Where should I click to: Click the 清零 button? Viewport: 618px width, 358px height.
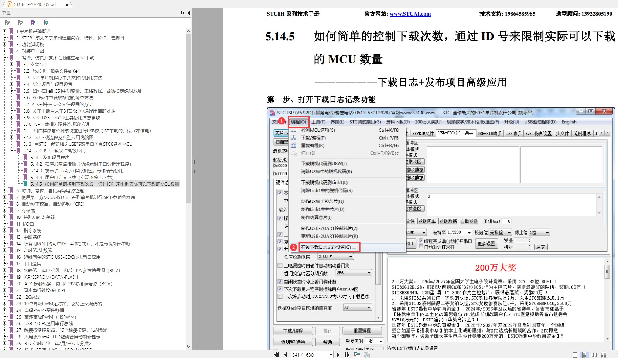tap(541, 247)
